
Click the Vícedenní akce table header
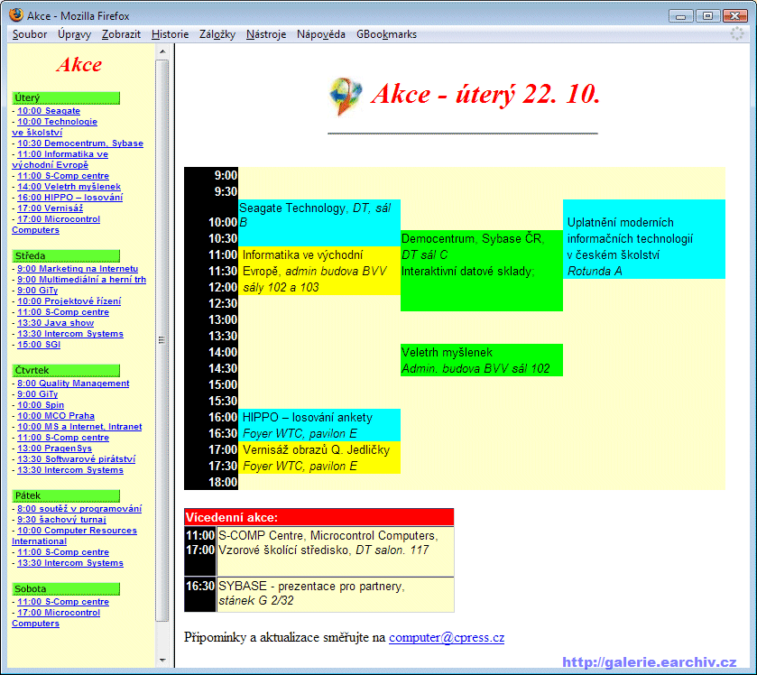click(x=319, y=517)
